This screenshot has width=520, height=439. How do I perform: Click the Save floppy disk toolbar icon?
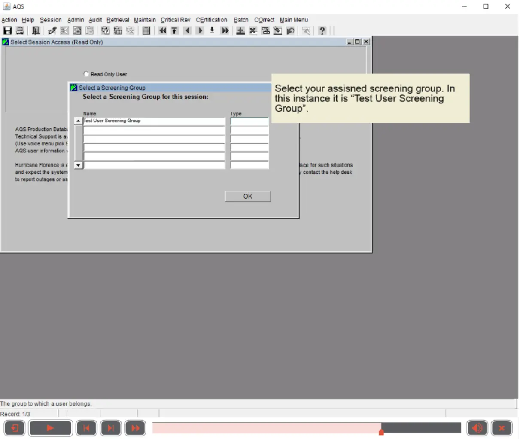point(7,30)
